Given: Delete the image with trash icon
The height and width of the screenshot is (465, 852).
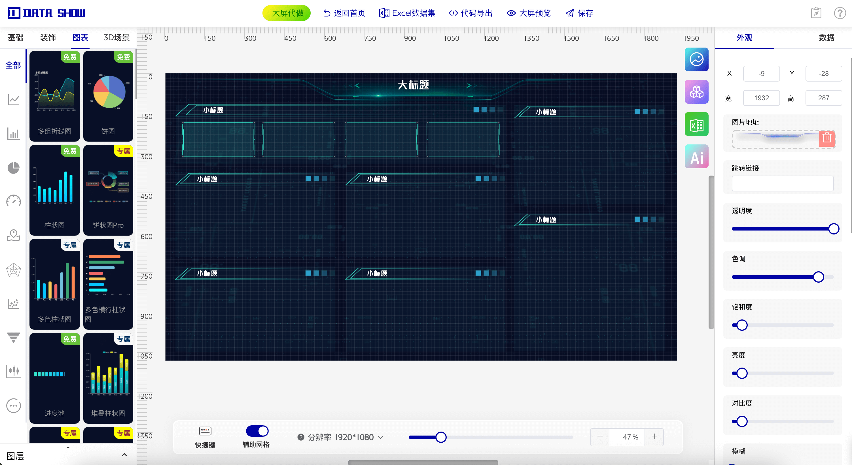Looking at the screenshot, I should (x=826, y=138).
